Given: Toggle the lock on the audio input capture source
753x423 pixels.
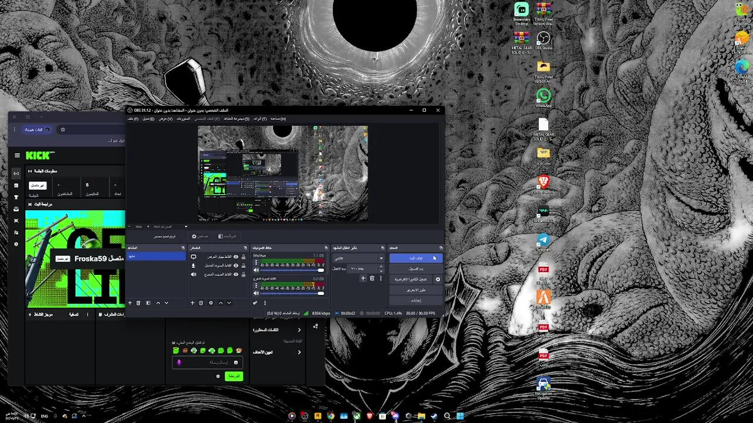Looking at the screenshot, I should tap(244, 266).
